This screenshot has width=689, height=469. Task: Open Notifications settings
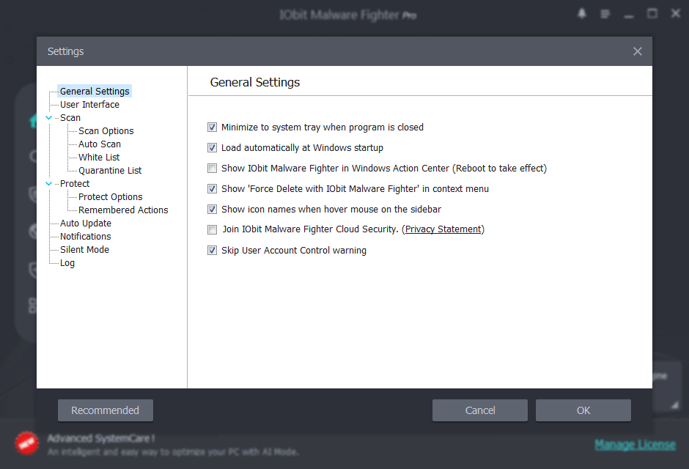[x=85, y=236]
